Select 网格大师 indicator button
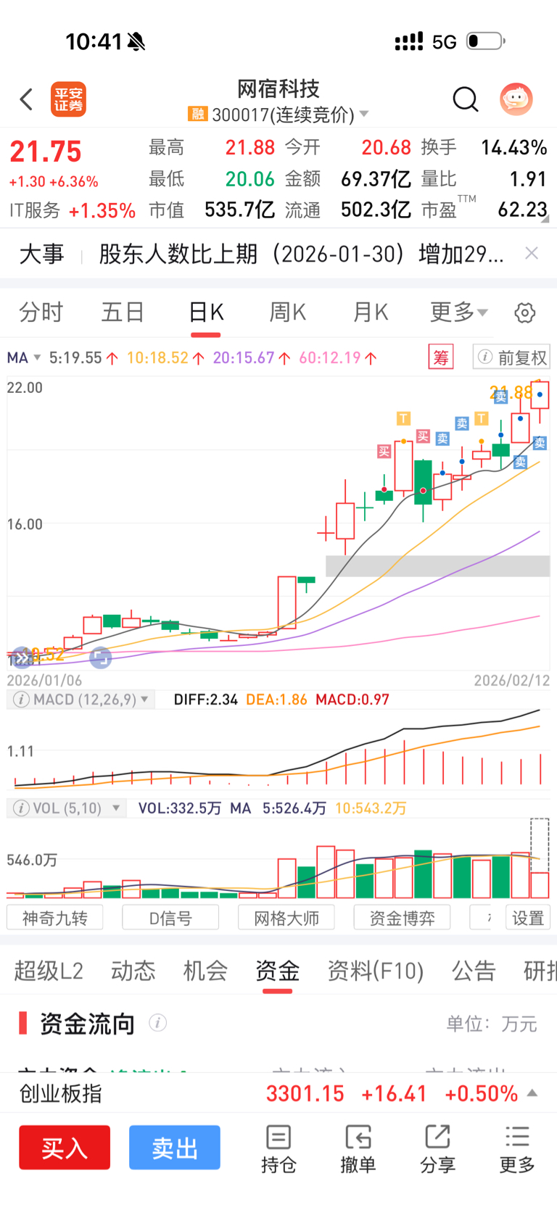This screenshot has width=557, height=1210. tap(286, 918)
